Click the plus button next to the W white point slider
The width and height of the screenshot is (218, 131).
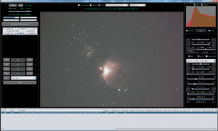point(214,46)
